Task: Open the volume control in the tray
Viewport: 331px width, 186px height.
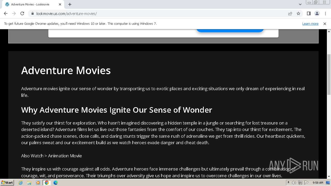Action: (x=294, y=183)
